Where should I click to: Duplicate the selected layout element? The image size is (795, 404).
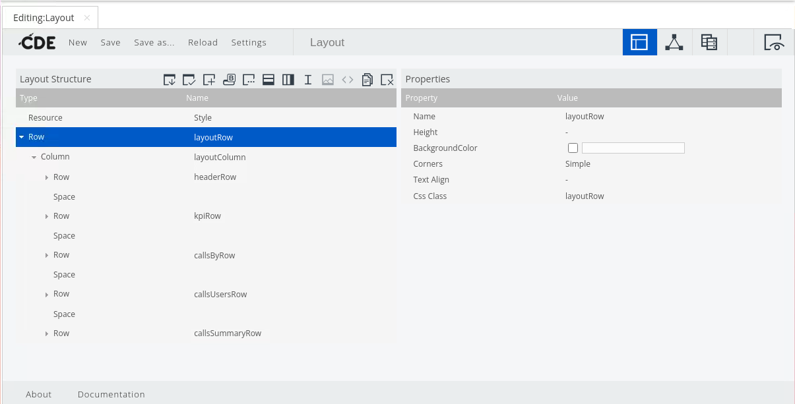367,80
